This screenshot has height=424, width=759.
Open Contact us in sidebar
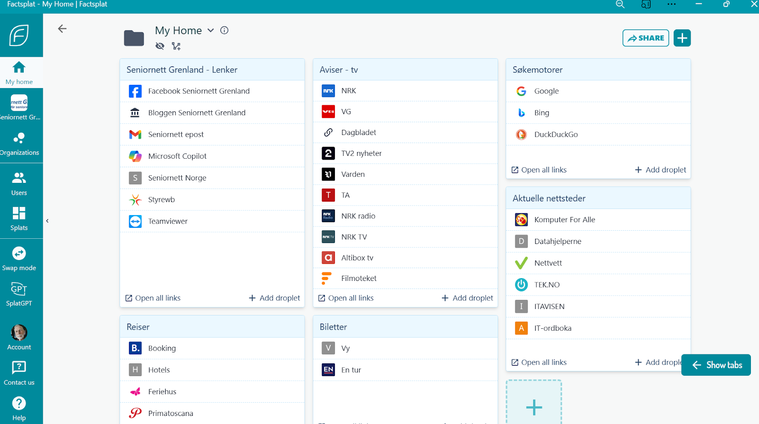tap(19, 373)
